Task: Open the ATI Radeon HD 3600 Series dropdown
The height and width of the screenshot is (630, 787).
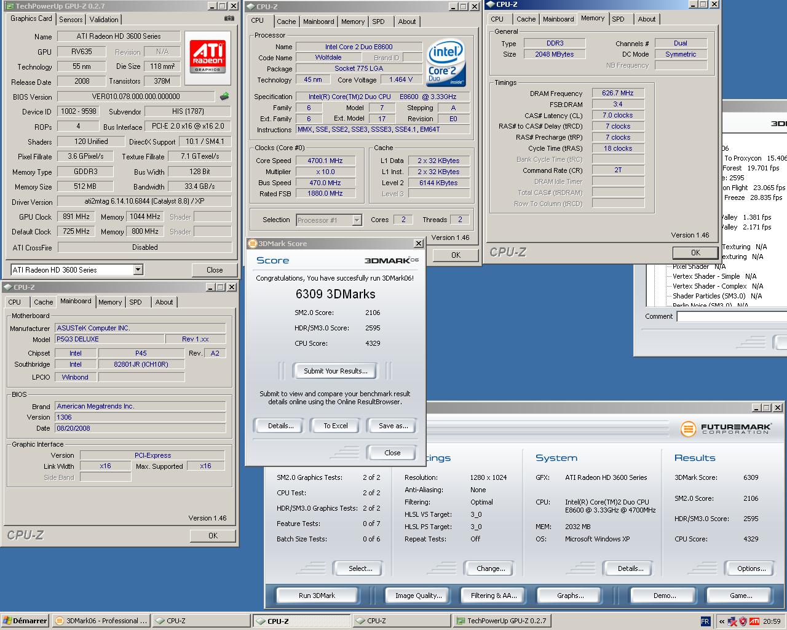Action: click(x=138, y=269)
